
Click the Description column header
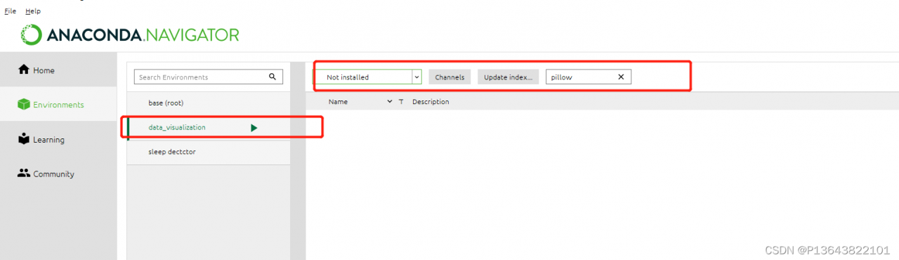tap(431, 102)
